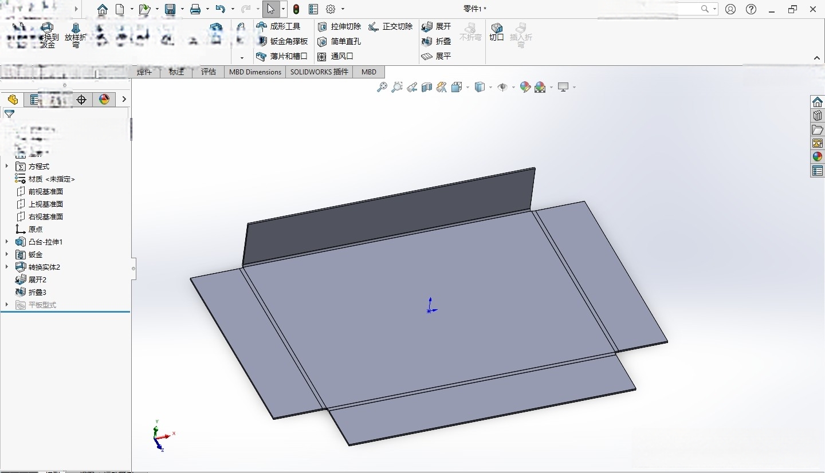Screen dimensions: 825x473
Task: Open File Properties list icon in top toolbar
Action: (313, 9)
